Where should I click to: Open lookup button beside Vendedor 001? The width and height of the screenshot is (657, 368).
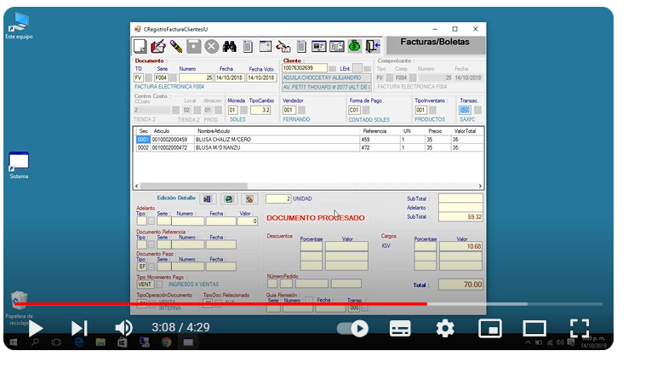click(x=301, y=111)
